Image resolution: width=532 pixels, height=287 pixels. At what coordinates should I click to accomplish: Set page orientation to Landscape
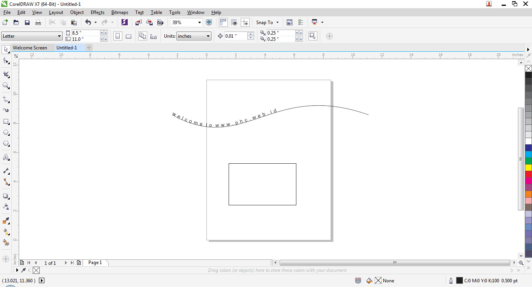pyautogui.click(x=129, y=36)
